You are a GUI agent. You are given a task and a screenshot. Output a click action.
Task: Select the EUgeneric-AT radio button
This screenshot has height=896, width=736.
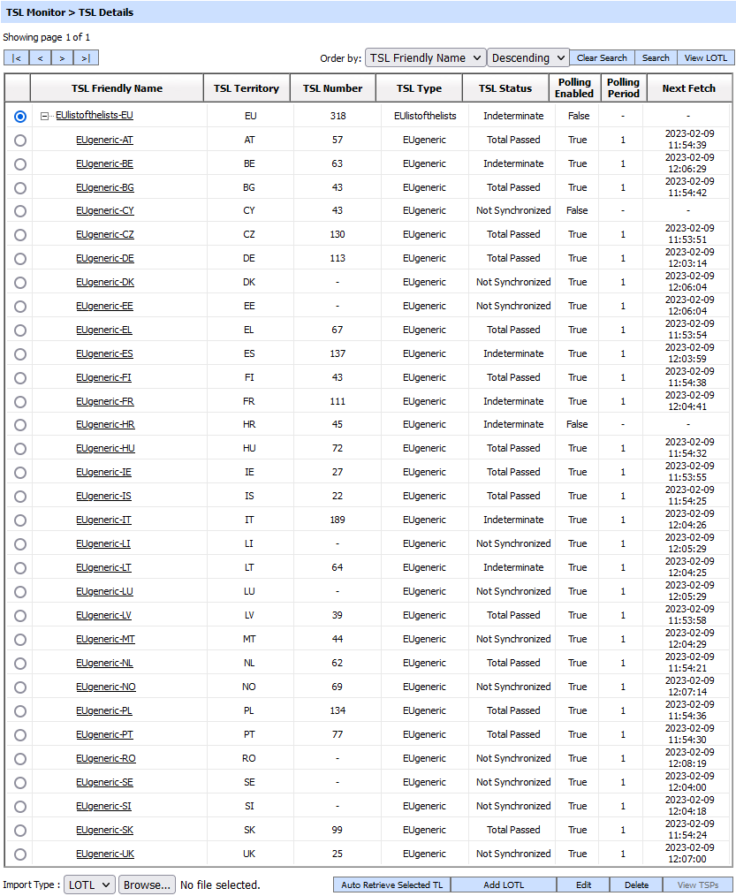coord(20,140)
